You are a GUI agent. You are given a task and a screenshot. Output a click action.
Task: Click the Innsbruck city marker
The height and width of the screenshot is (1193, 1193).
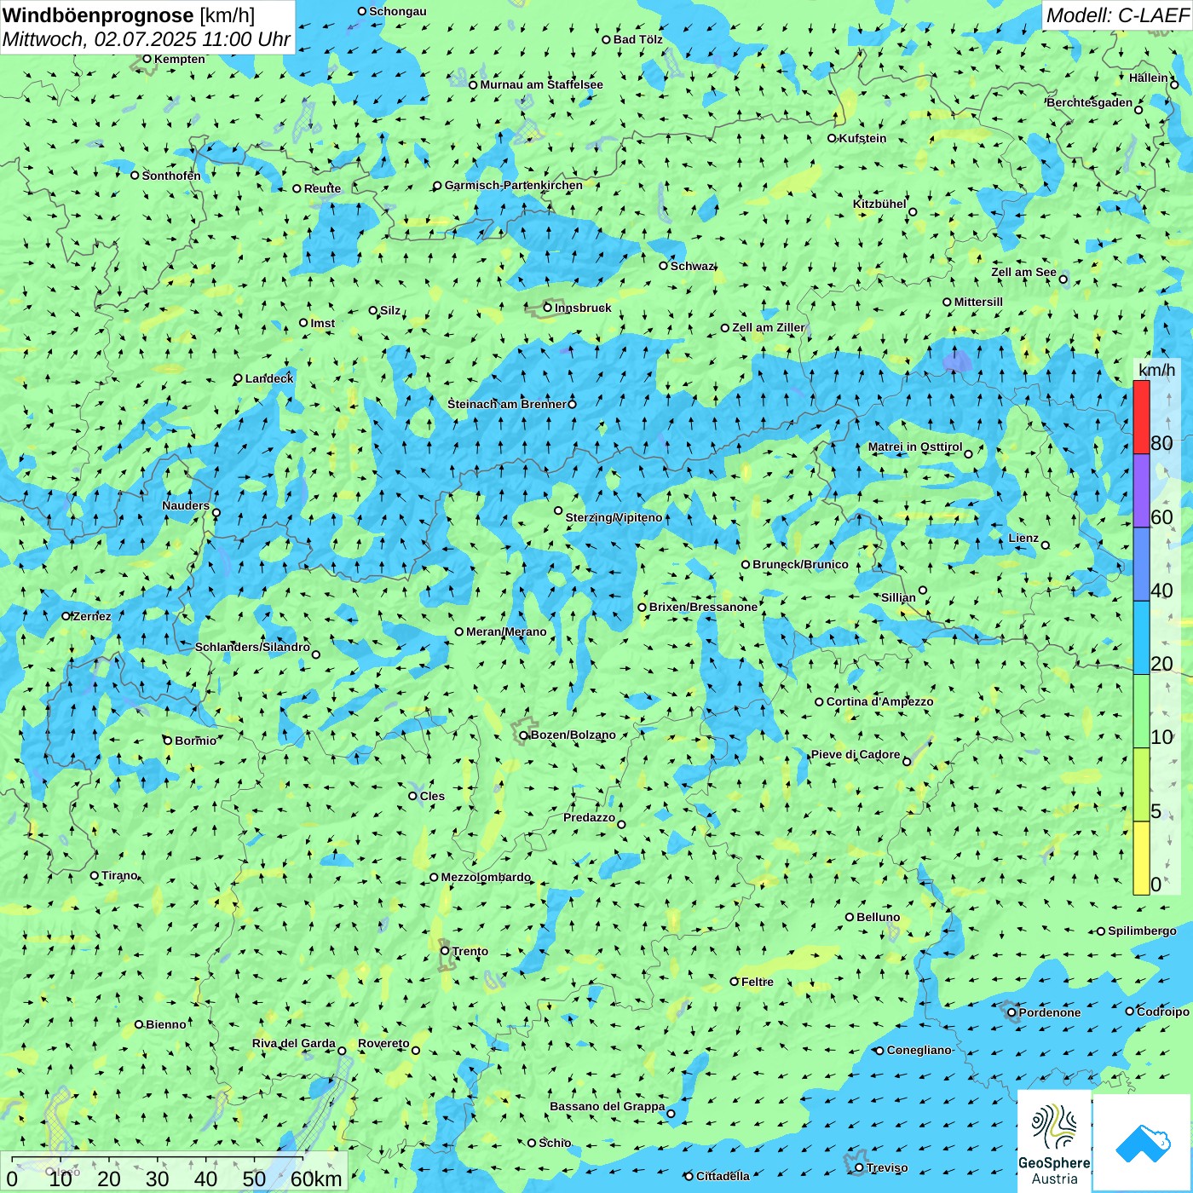point(548,308)
